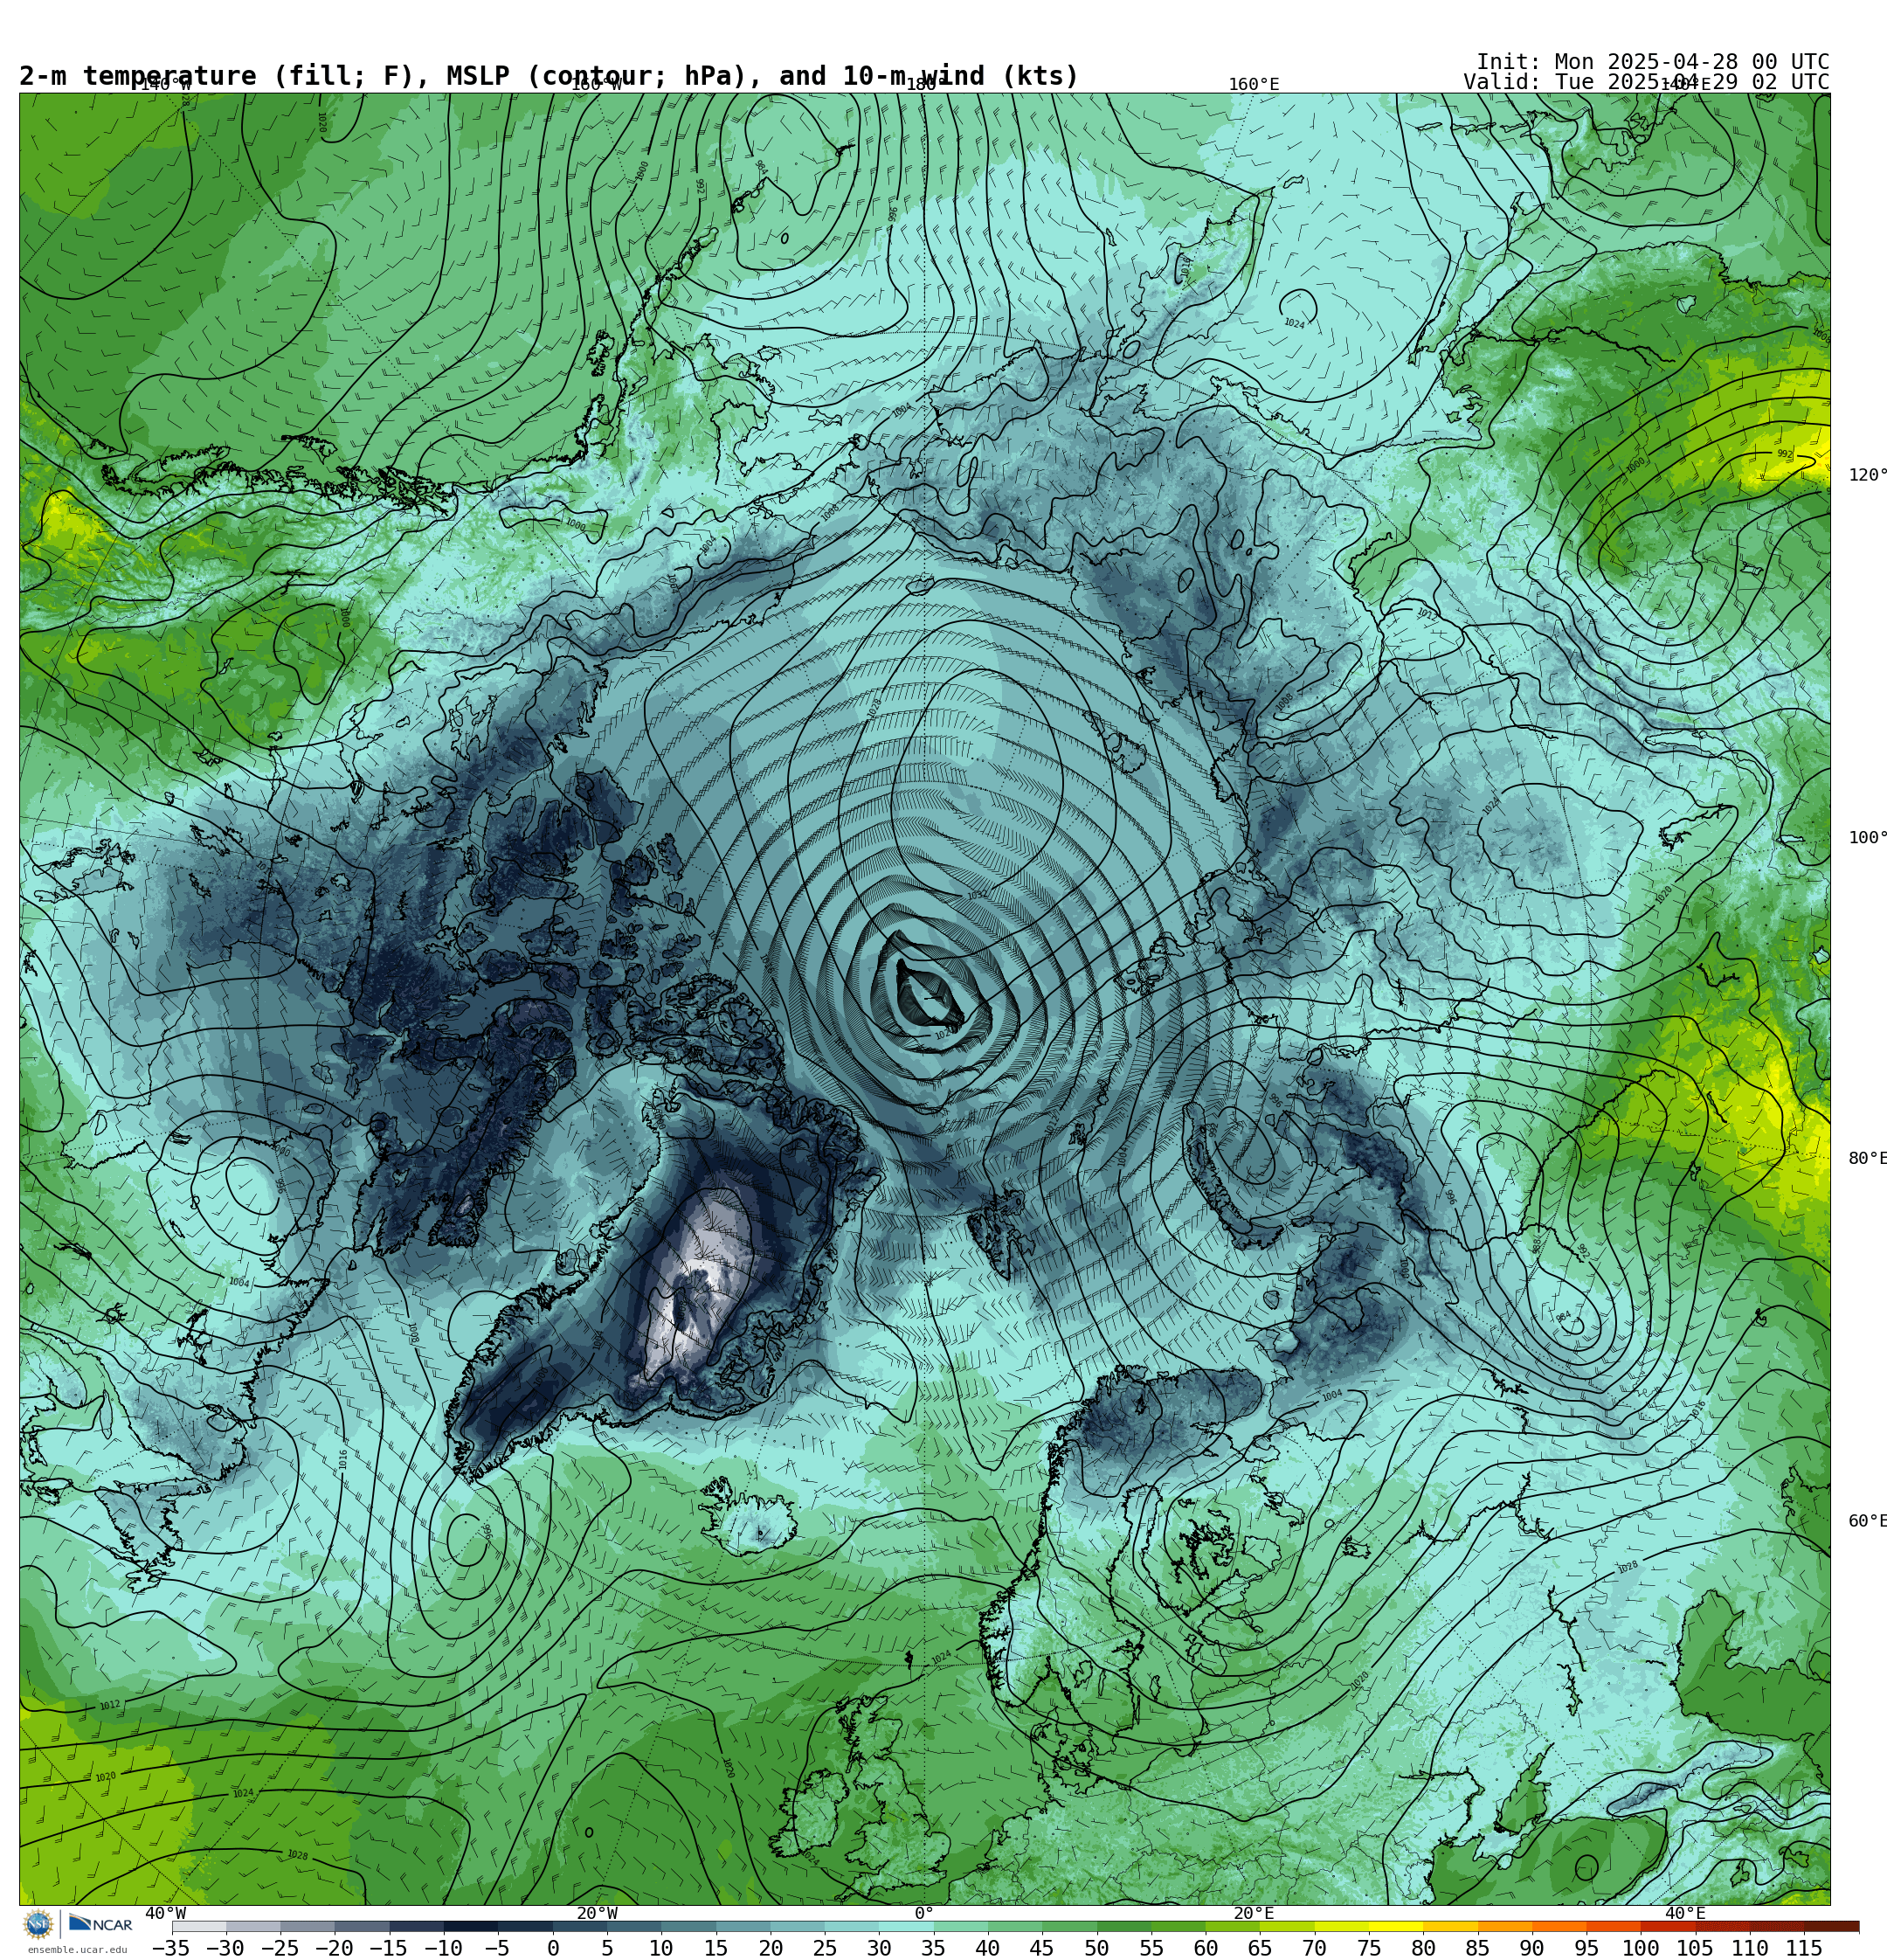Viewport: 1887px width, 1960px height.
Task: Click the '20°E' longitude label at bottom
Action: pyautogui.click(x=1254, y=1913)
